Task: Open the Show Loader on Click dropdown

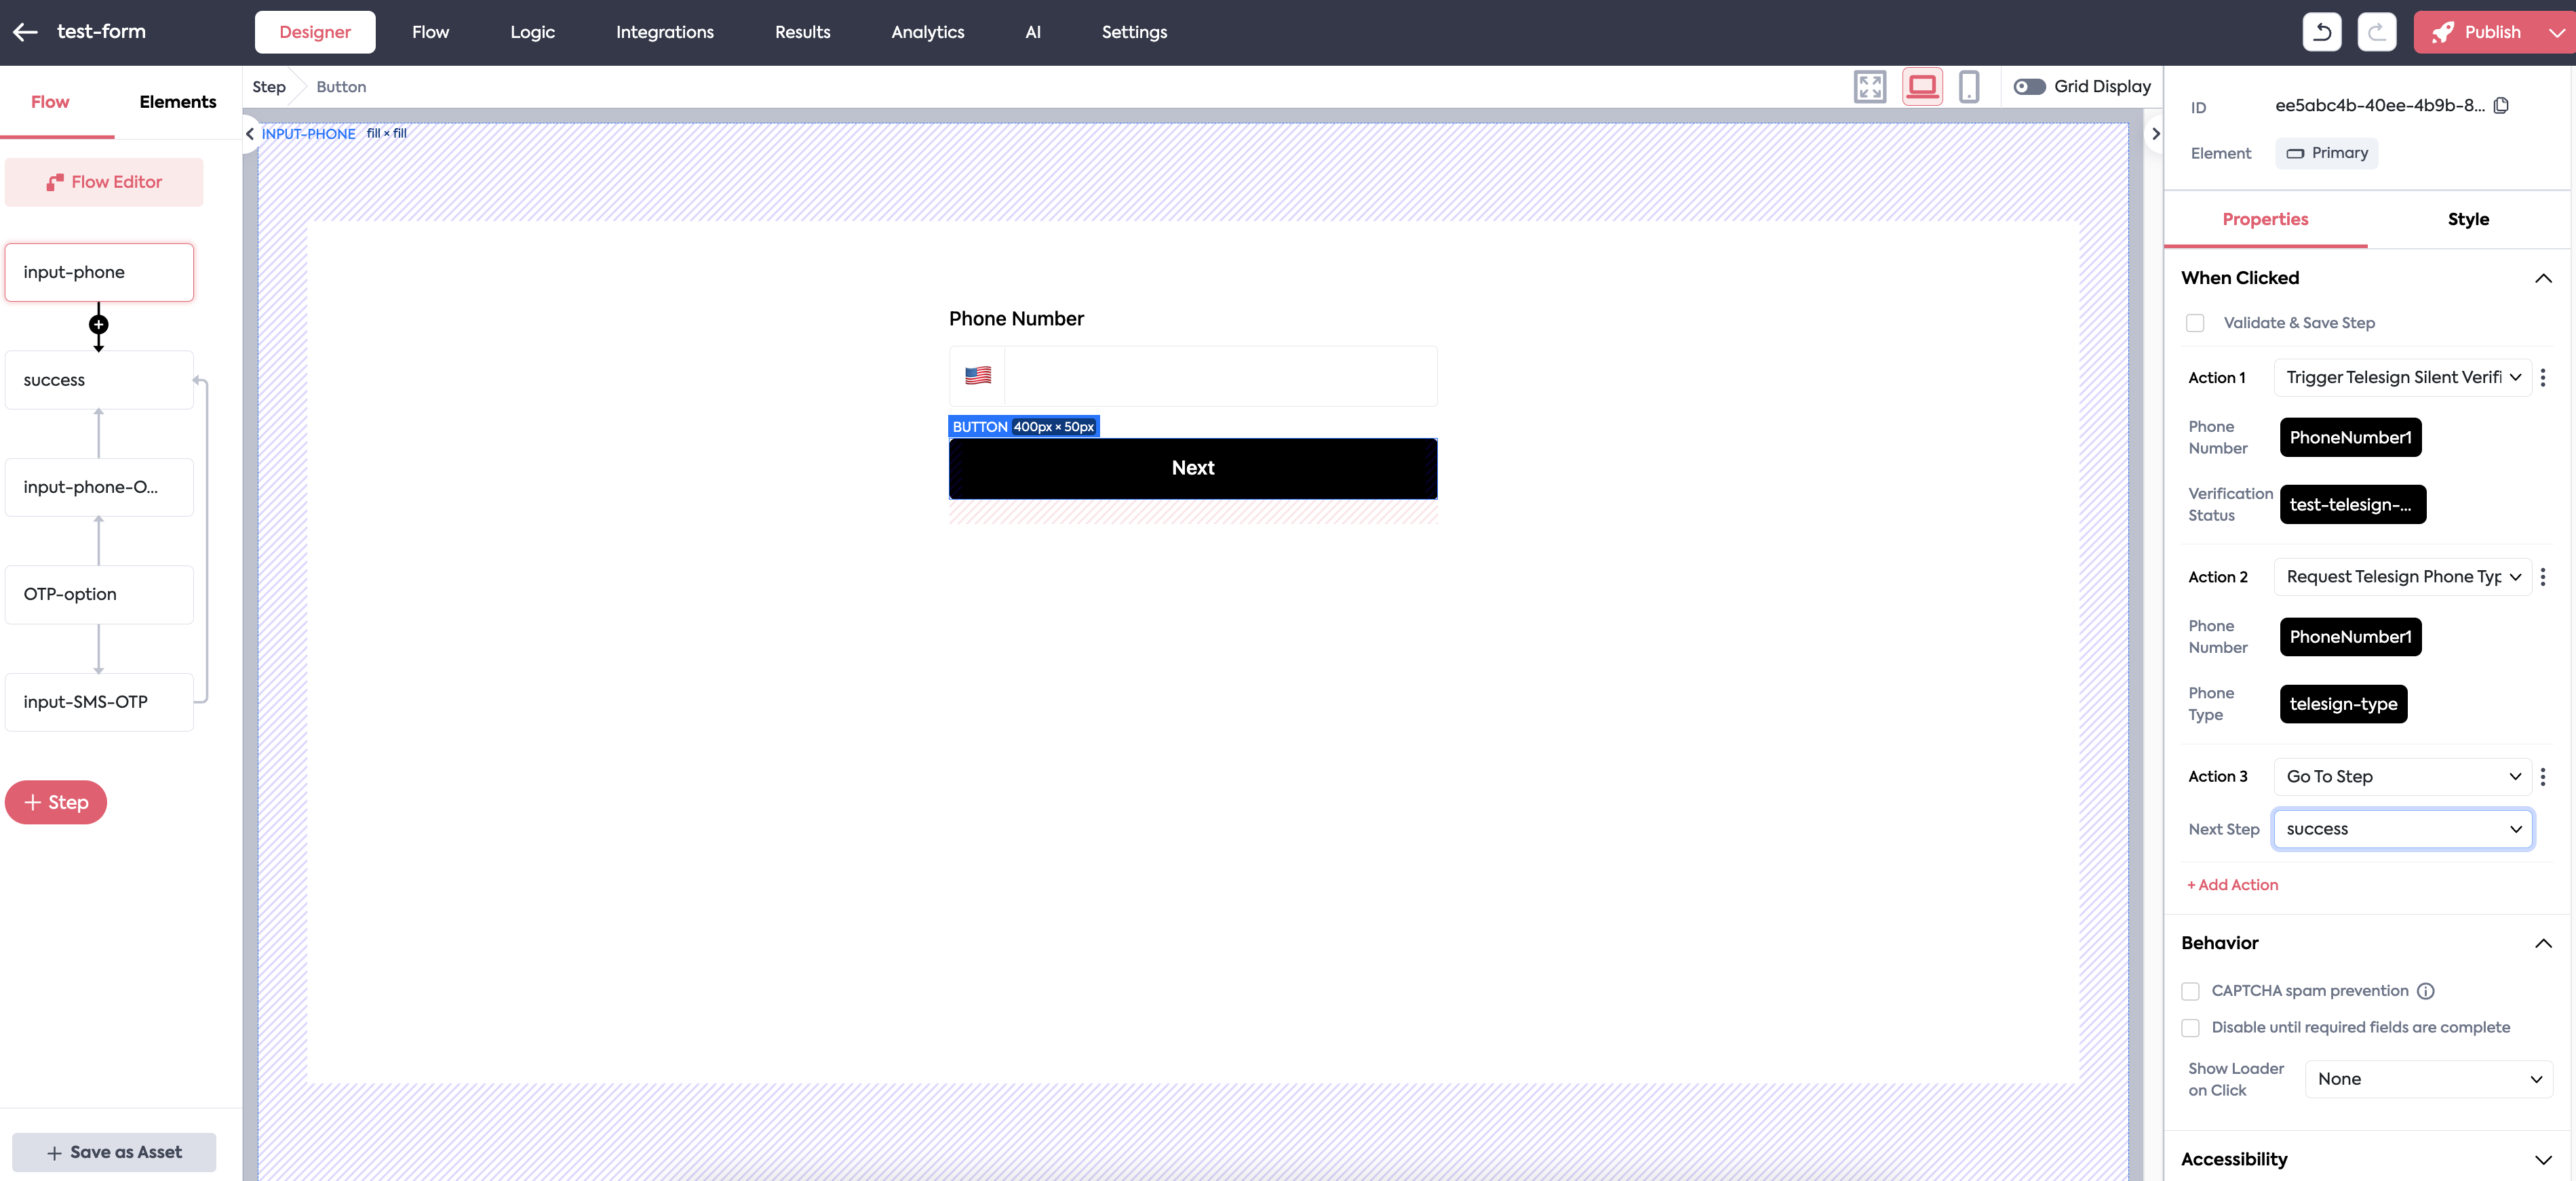Action: (2428, 1079)
